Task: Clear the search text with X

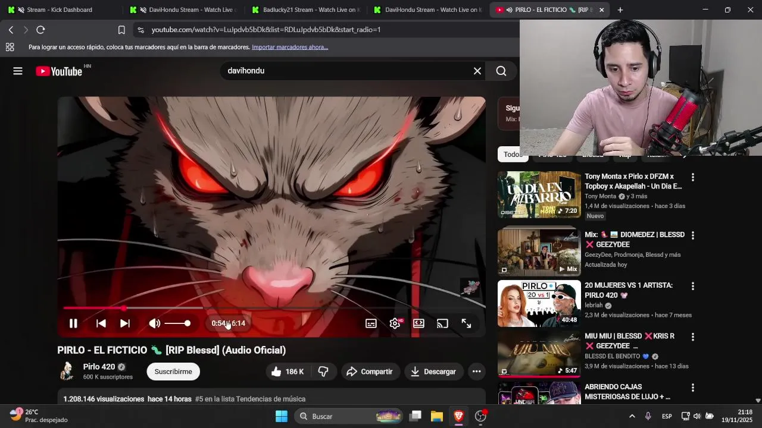Action: click(477, 71)
